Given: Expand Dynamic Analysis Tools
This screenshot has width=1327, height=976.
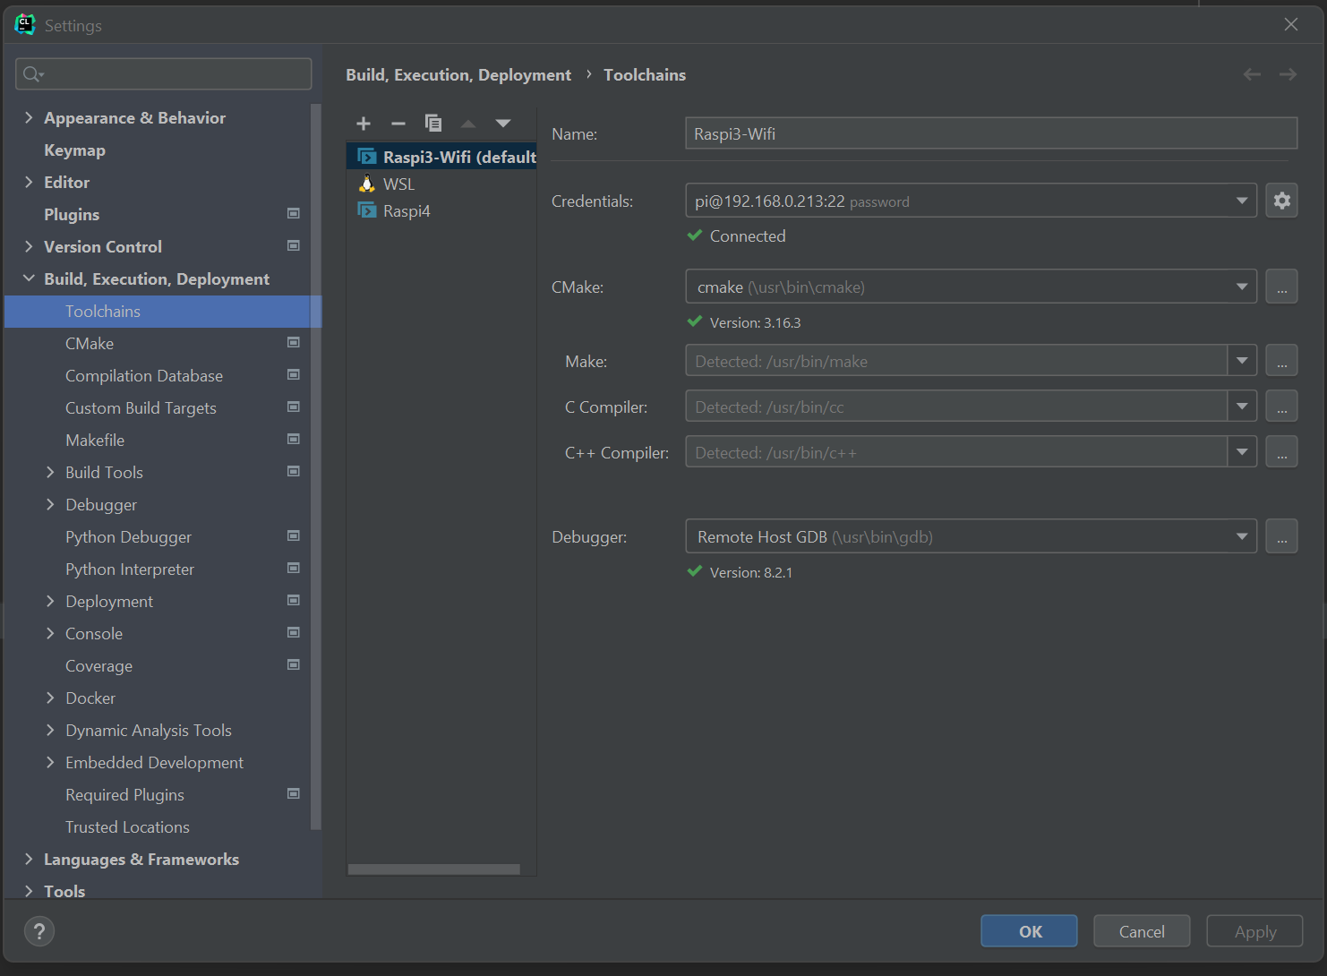Looking at the screenshot, I should 50,730.
